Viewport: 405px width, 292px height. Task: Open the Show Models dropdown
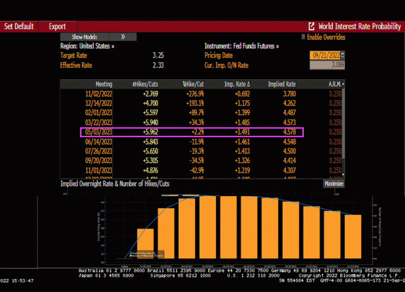85,37
